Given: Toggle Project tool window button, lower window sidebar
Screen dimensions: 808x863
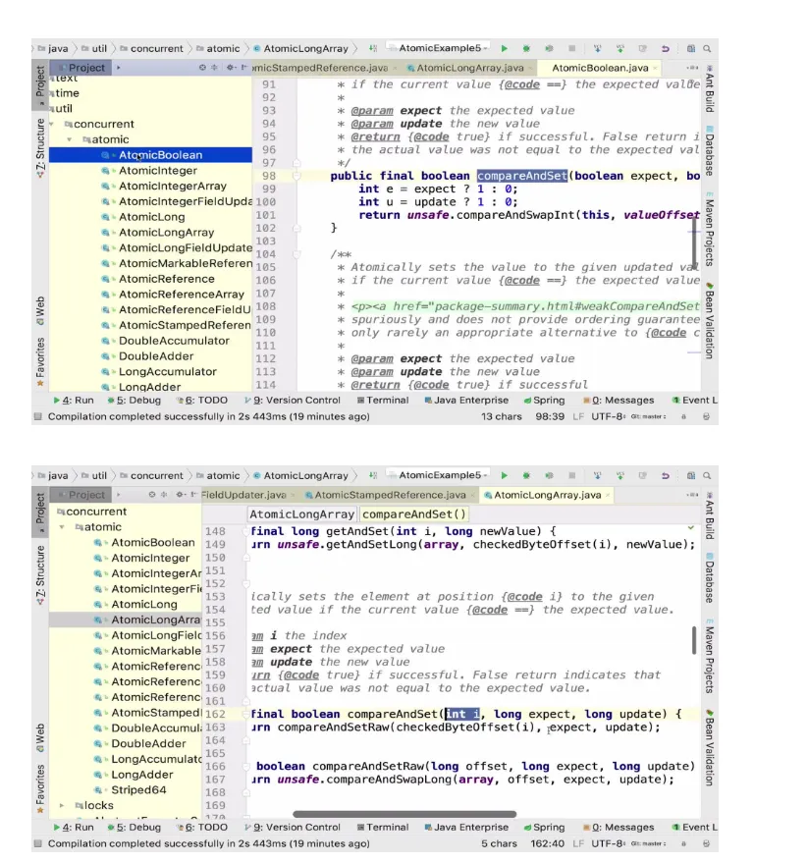Looking at the screenshot, I should [40, 512].
